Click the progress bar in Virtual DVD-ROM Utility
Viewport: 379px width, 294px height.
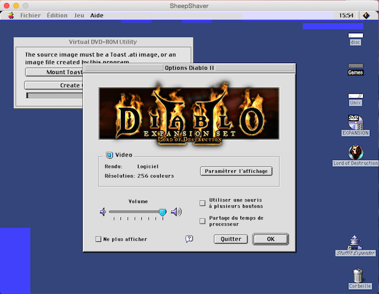55,96
